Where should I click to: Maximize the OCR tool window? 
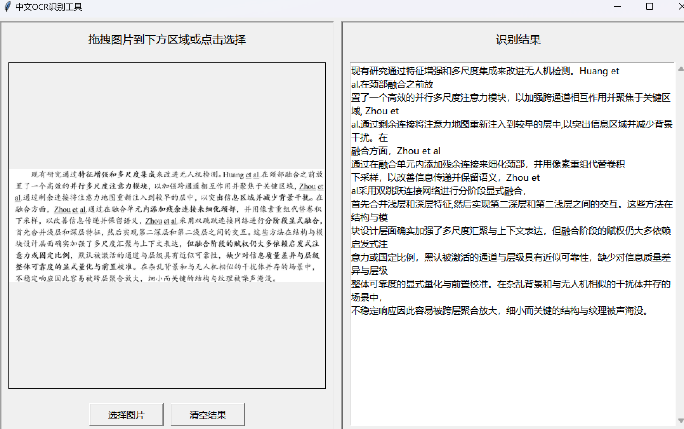(650, 7)
